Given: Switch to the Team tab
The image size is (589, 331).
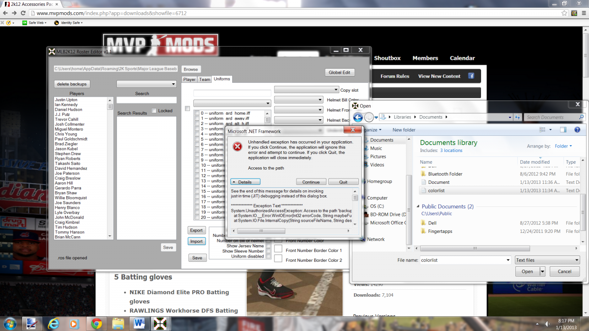Looking at the screenshot, I should point(205,79).
